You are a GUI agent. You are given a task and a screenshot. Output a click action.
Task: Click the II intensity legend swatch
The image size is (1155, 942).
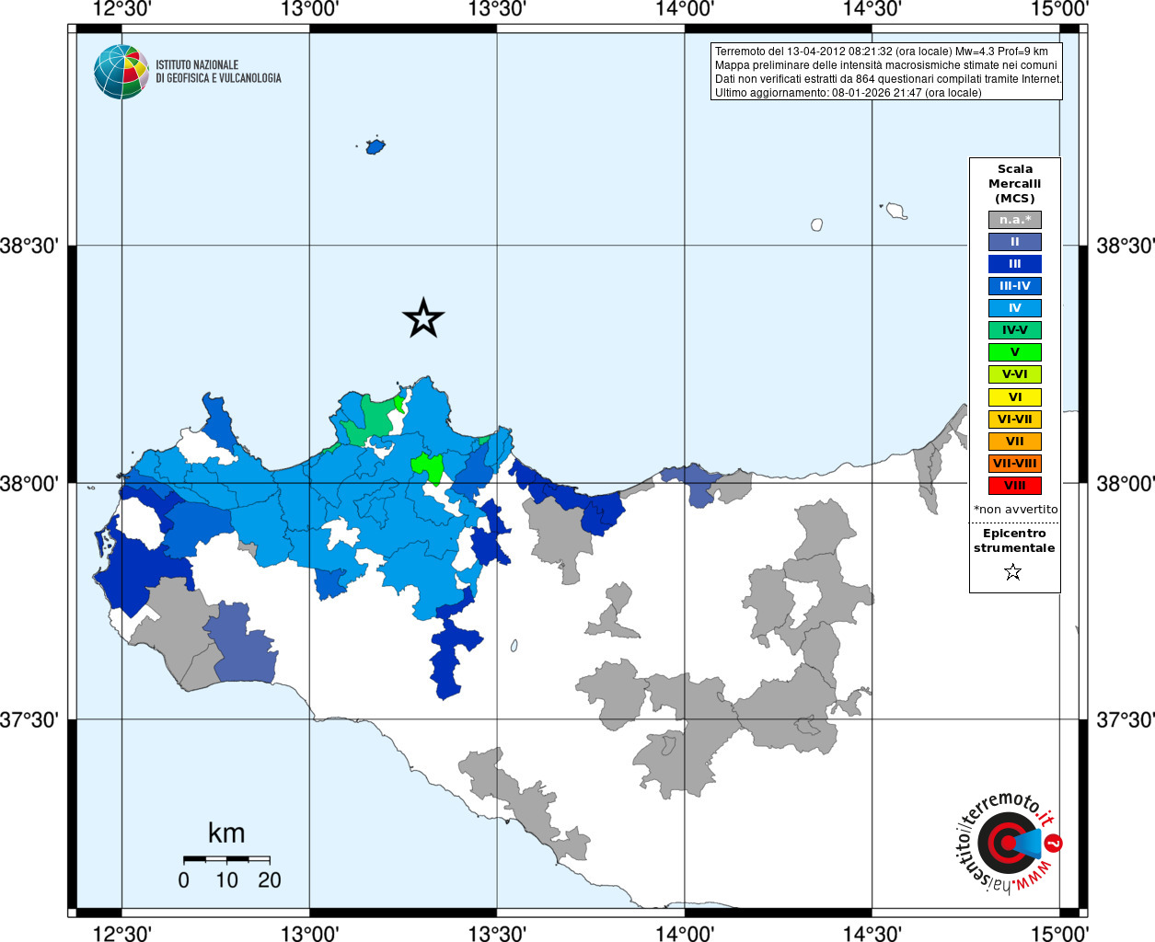click(1015, 242)
